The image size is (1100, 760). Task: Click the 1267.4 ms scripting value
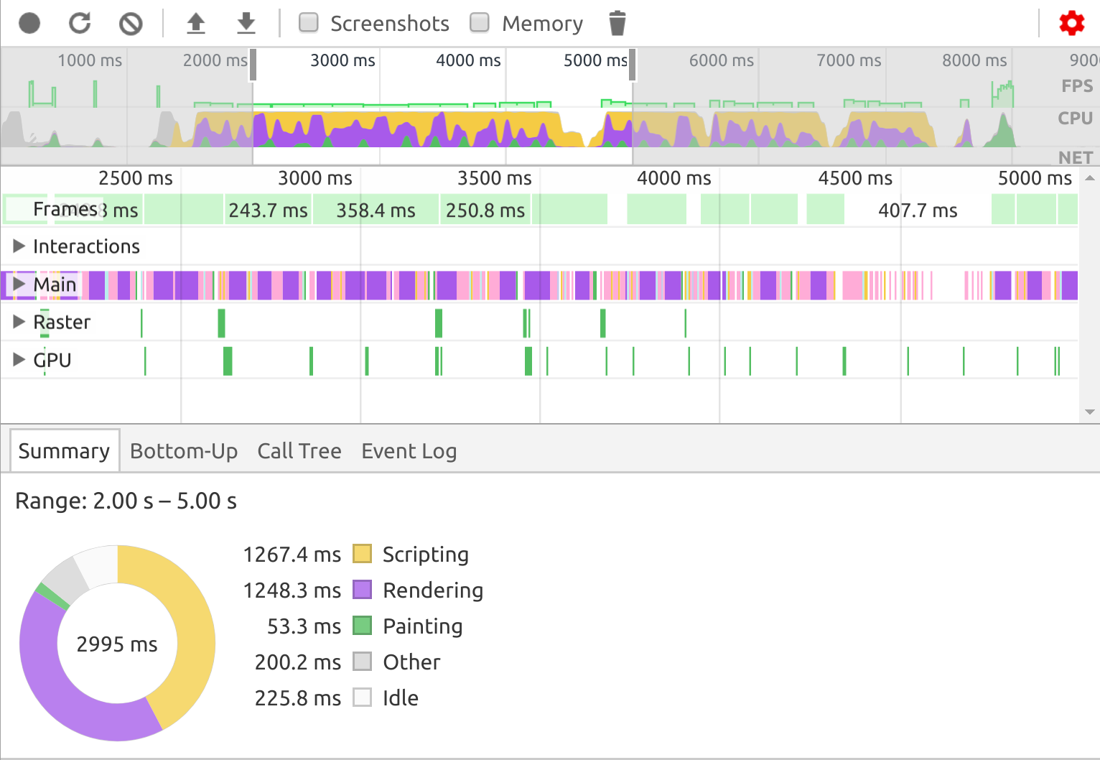[x=292, y=555]
